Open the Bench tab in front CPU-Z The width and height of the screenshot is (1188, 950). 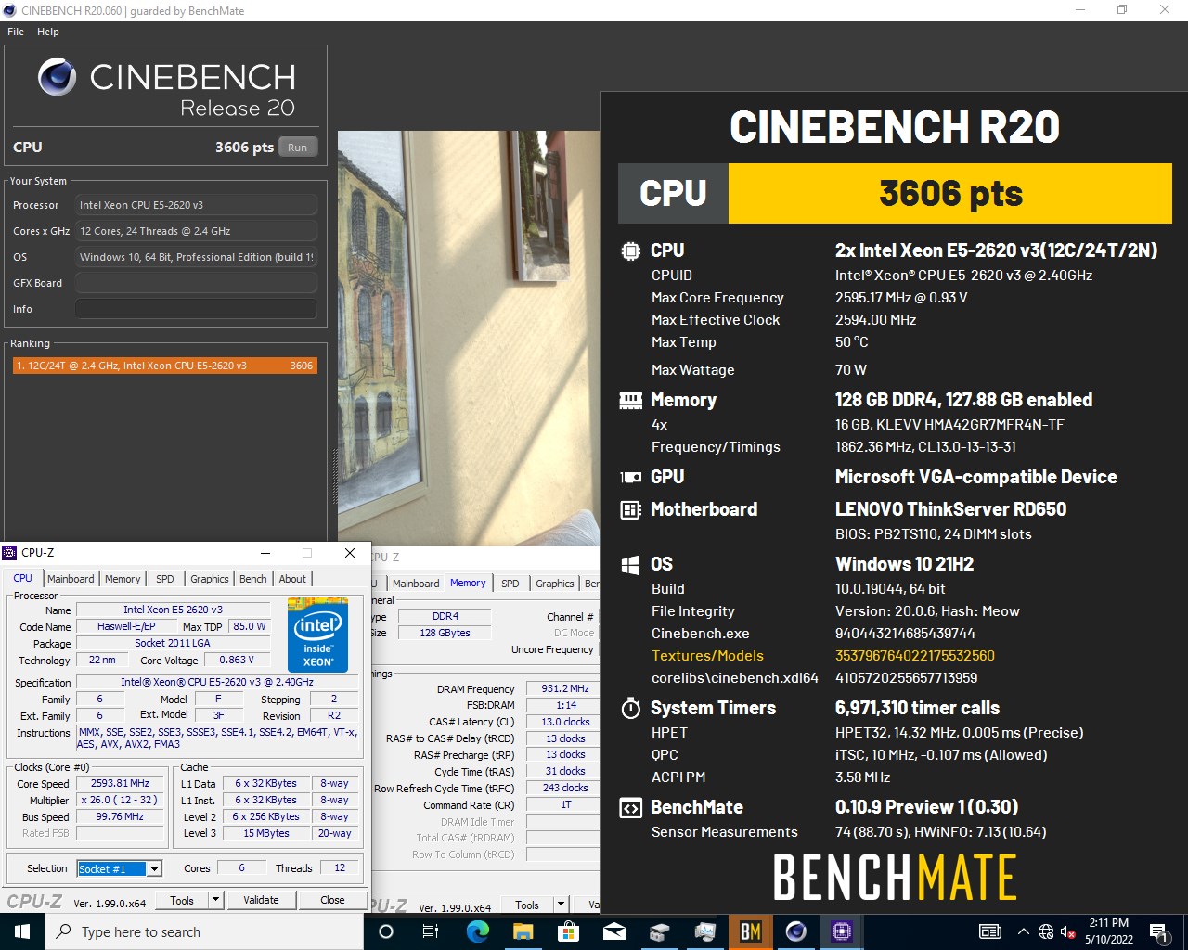click(x=253, y=579)
